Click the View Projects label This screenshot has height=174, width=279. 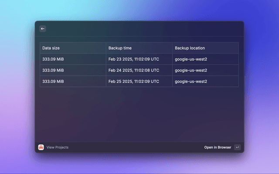tap(58, 147)
